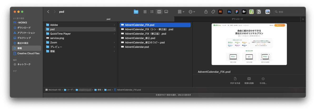Switch to the ダウンロード tab
Viewport: 316px width, 111px height.
click(237, 19)
